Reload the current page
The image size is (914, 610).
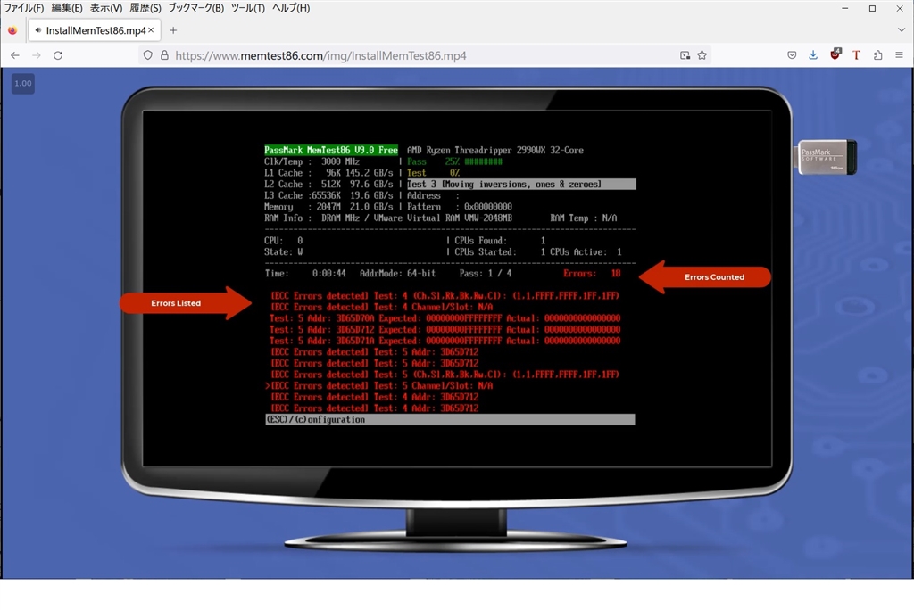(58, 55)
